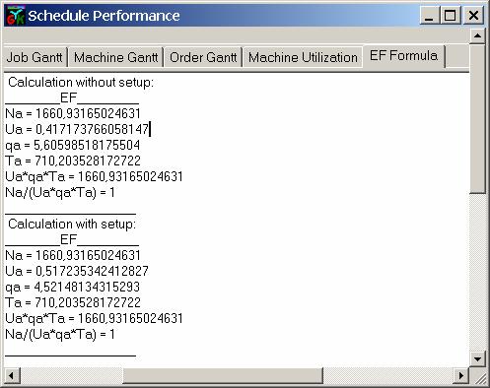
Task: Click the horizontal scrollbar right arrow
Action: tap(461, 375)
